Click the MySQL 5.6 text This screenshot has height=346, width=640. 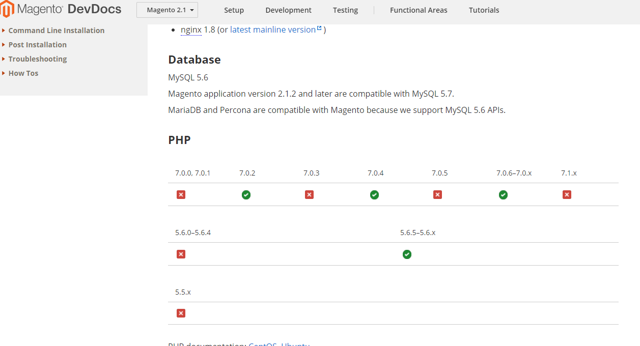click(x=188, y=77)
